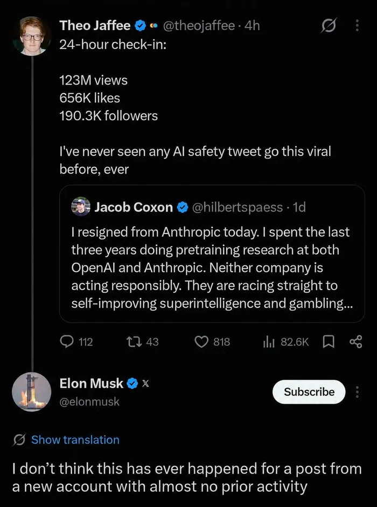Click Elon Musk's verified checkmark badge
The image size is (377, 507).
[x=132, y=383]
